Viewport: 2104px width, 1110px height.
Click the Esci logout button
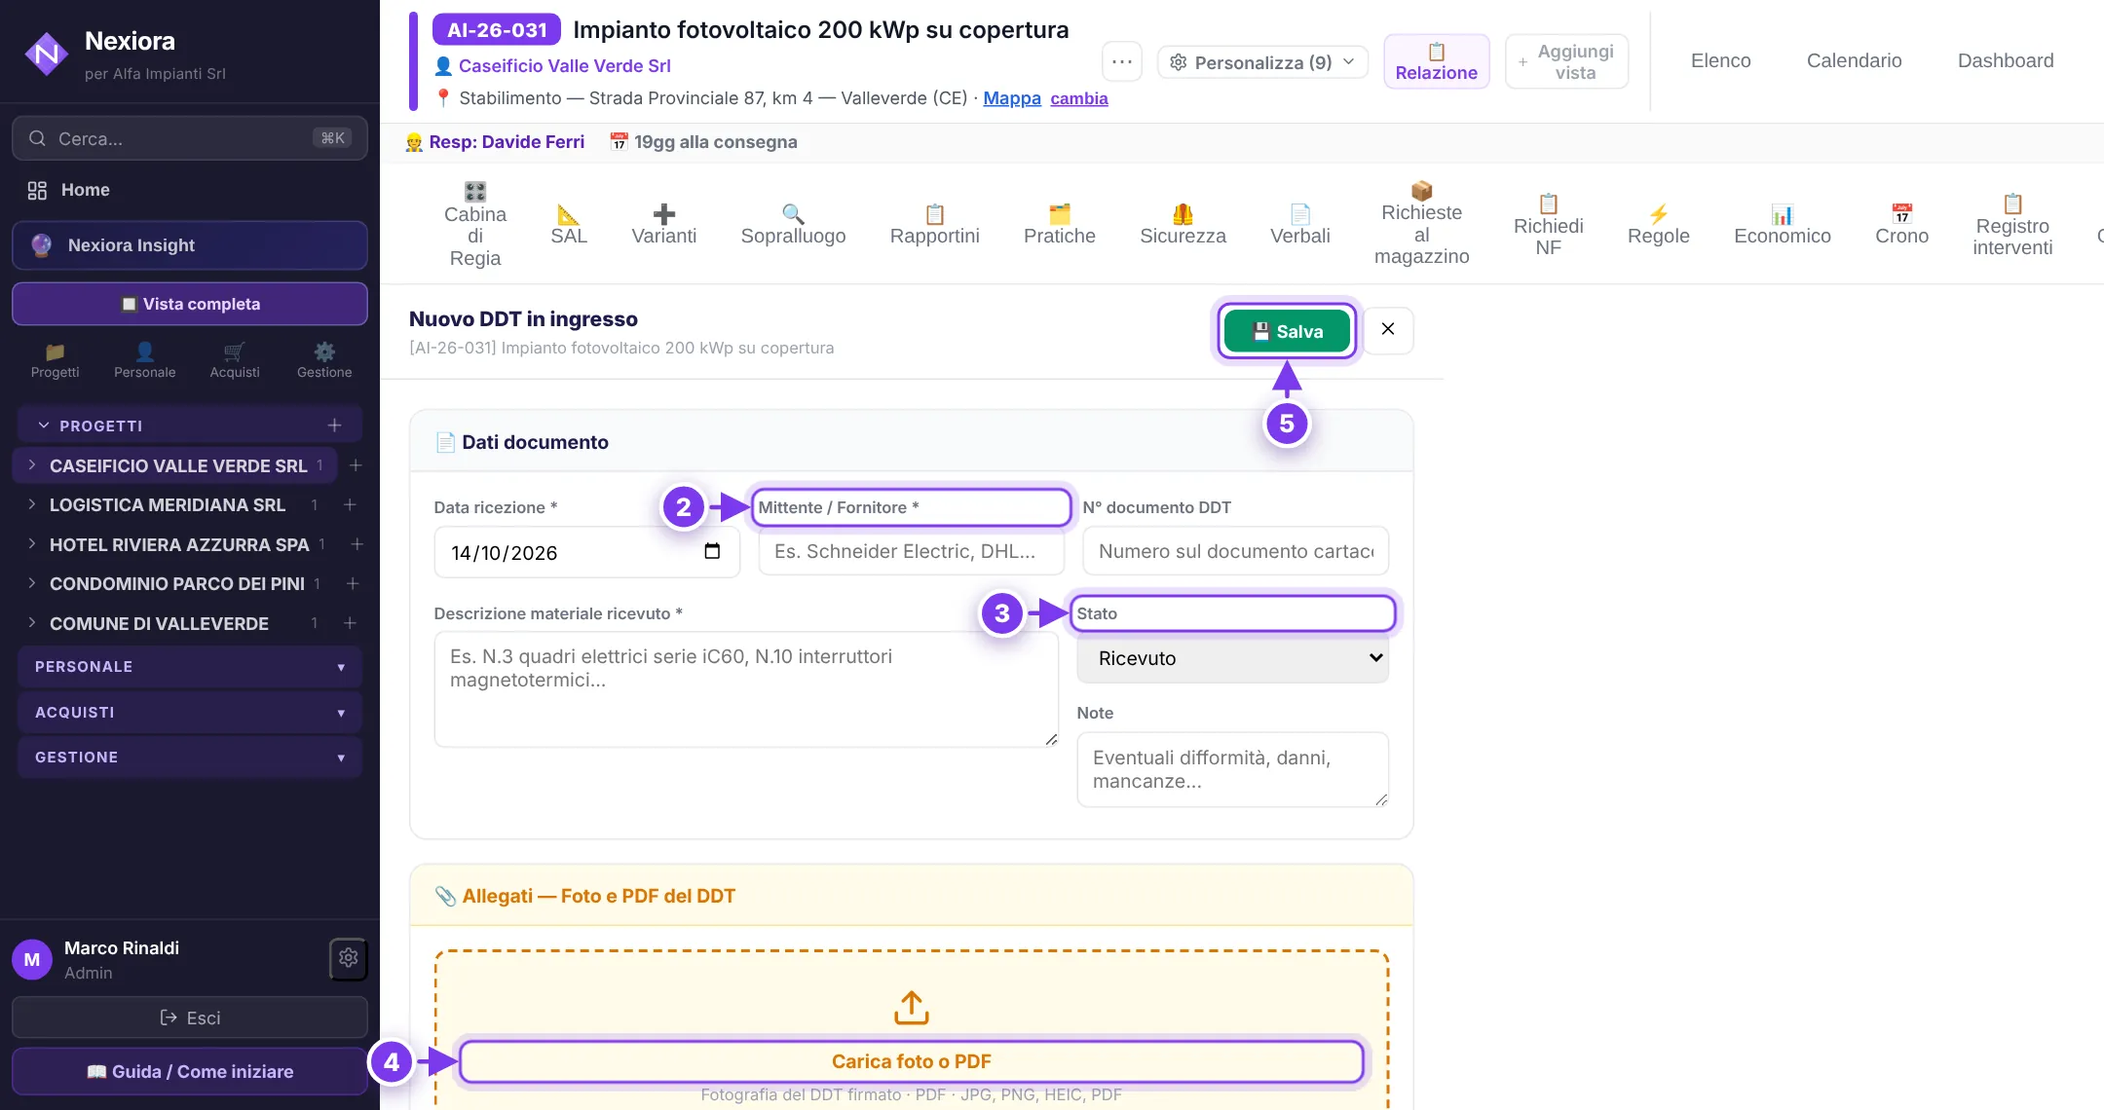coord(190,1017)
